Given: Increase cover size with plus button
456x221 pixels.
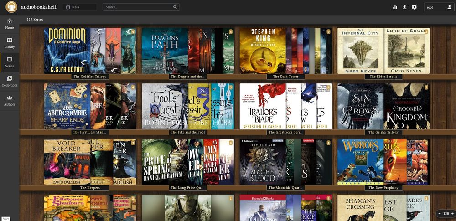Looking at the screenshot, I should coord(452,214).
